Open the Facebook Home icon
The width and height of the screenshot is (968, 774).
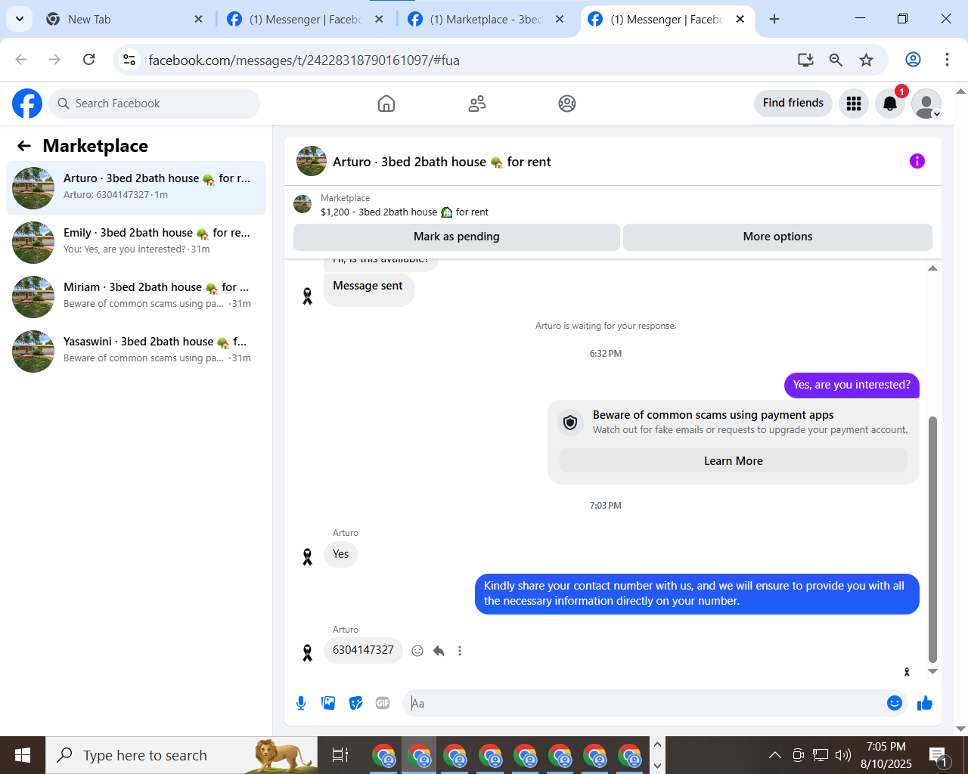(386, 104)
